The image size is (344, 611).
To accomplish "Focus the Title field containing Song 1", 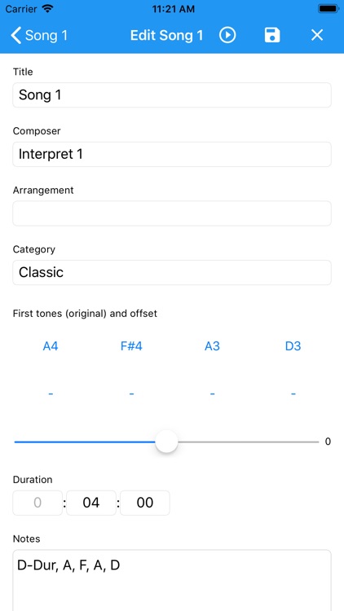I will tap(172, 95).
